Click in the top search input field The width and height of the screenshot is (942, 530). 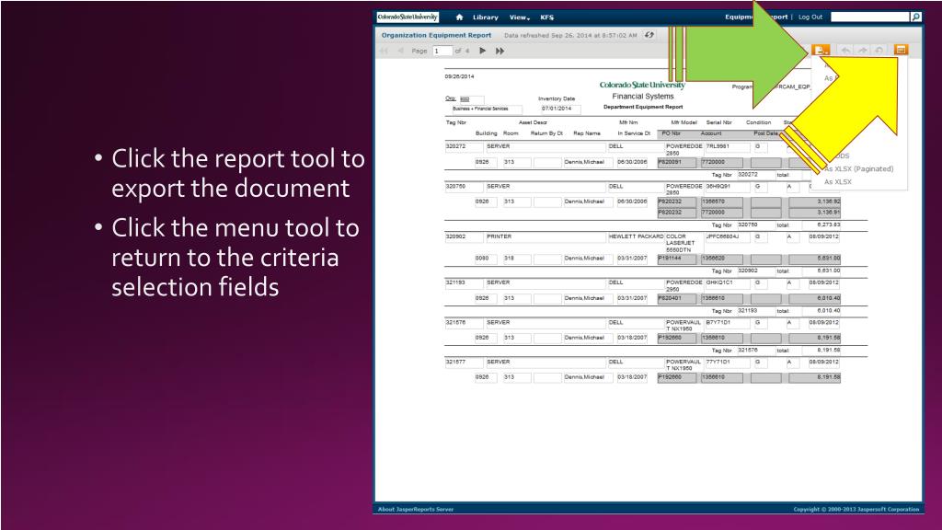coord(870,17)
